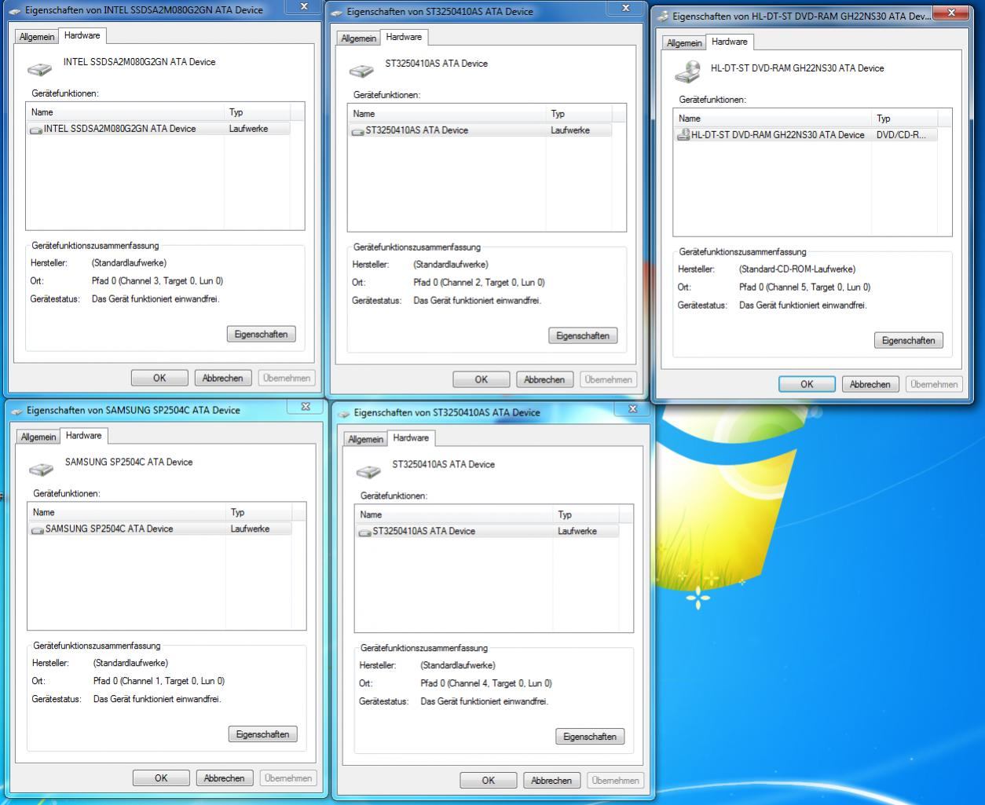
Task: Select Hardware tab in DVD-RAM window
Action: pos(730,42)
